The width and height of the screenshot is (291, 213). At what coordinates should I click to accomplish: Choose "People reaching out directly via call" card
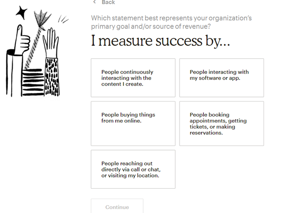tap(133, 169)
